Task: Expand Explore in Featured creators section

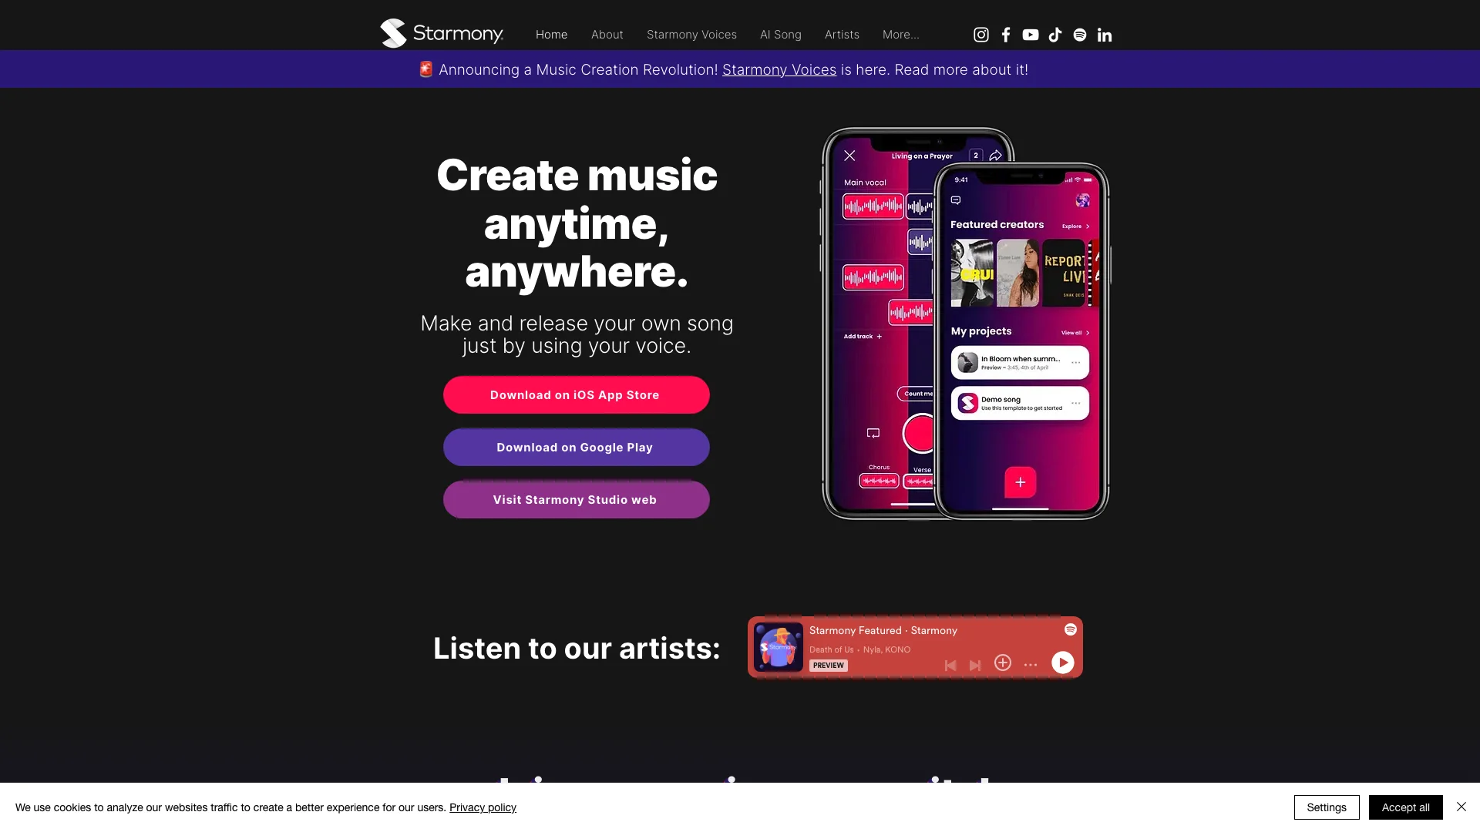Action: point(1075,226)
